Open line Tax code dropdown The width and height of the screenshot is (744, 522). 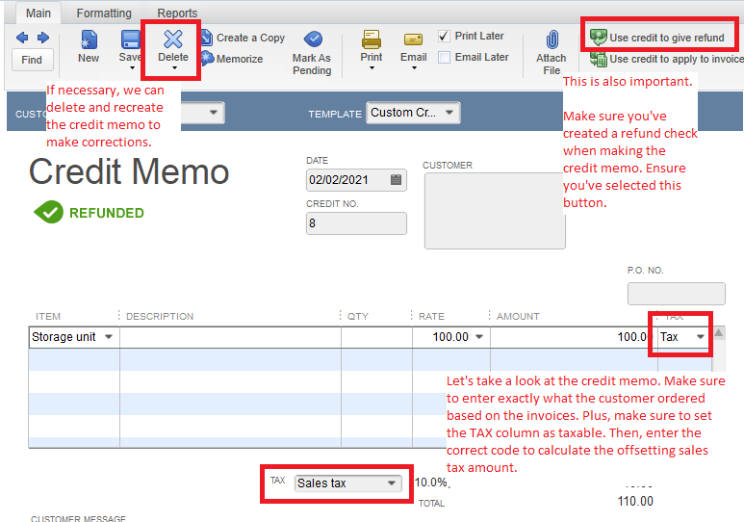(x=701, y=337)
